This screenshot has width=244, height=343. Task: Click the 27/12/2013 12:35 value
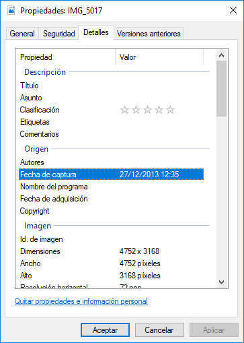[149, 175]
